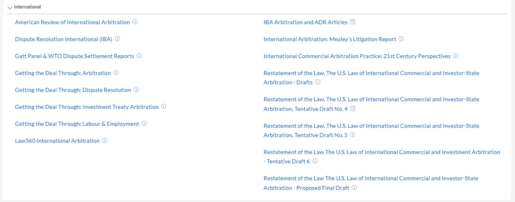Open Restatement Tentative Draft No. 5

tap(371, 130)
